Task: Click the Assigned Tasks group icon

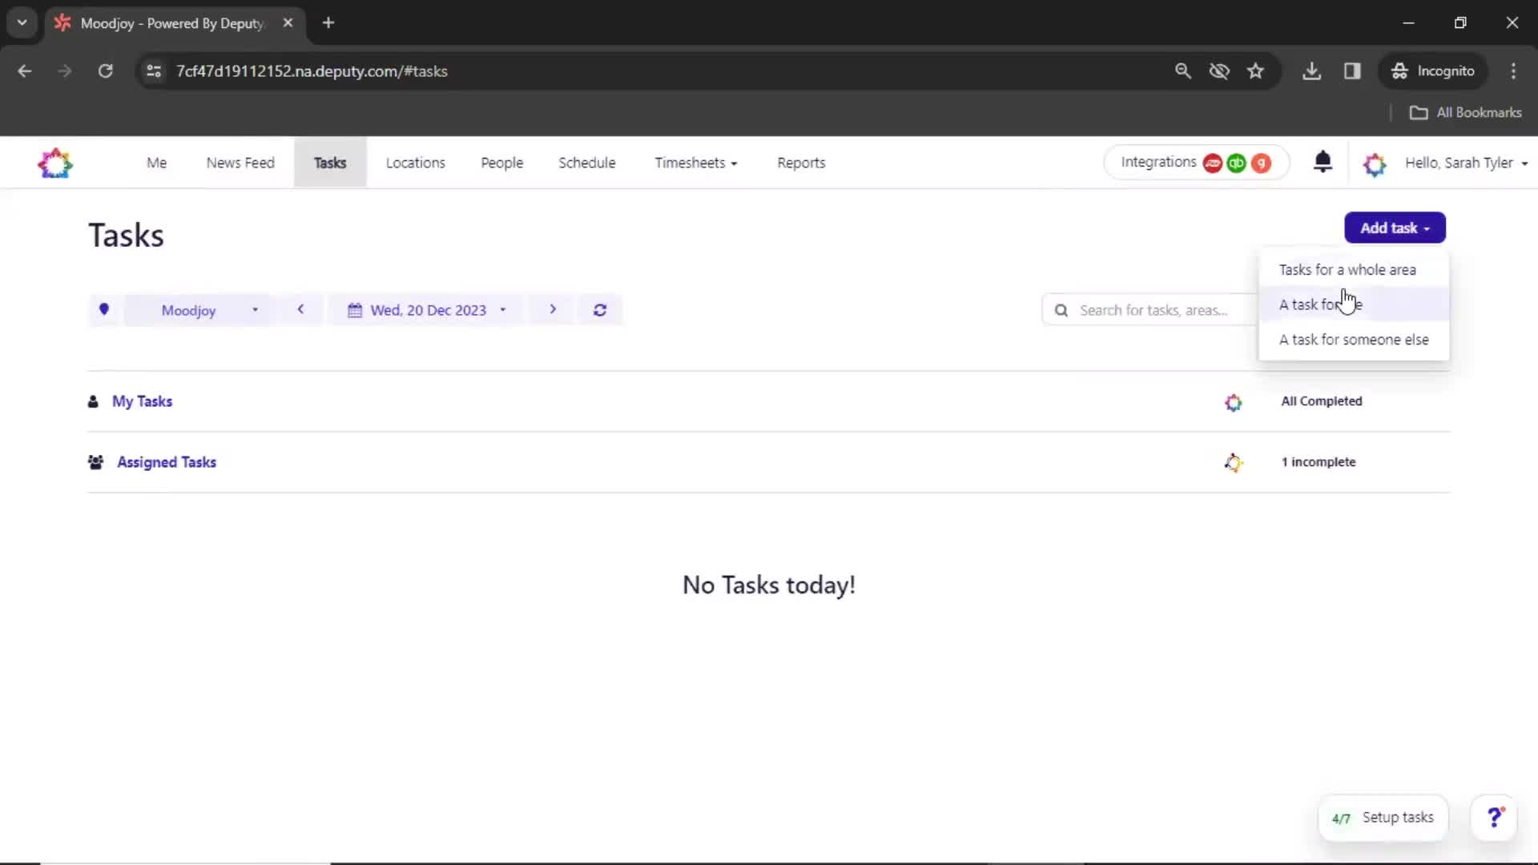Action: click(96, 461)
